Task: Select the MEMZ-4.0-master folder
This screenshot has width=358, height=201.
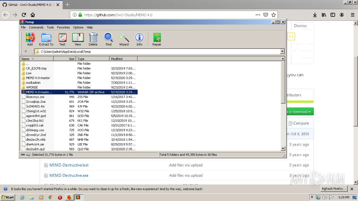Action: click(79, 78)
